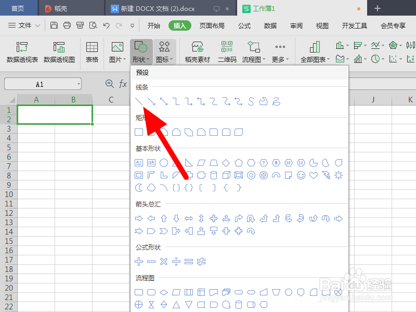Click the print preview icon
The width and height of the screenshot is (416, 312).
tap(93, 25)
